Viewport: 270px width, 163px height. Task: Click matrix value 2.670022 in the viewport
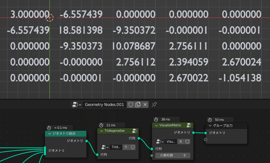pyautogui.click(x=189, y=78)
